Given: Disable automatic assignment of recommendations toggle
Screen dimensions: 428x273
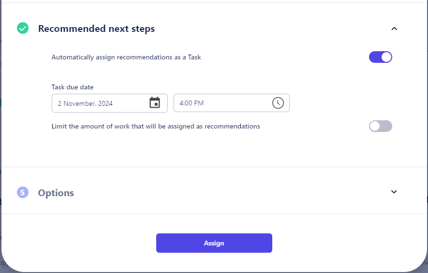Looking at the screenshot, I should pyautogui.click(x=381, y=57).
